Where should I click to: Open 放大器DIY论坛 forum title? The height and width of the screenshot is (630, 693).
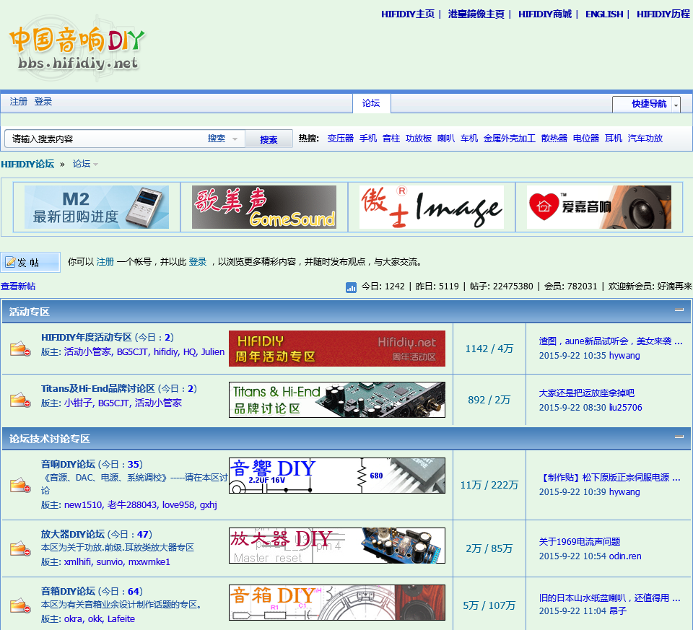click(x=72, y=535)
